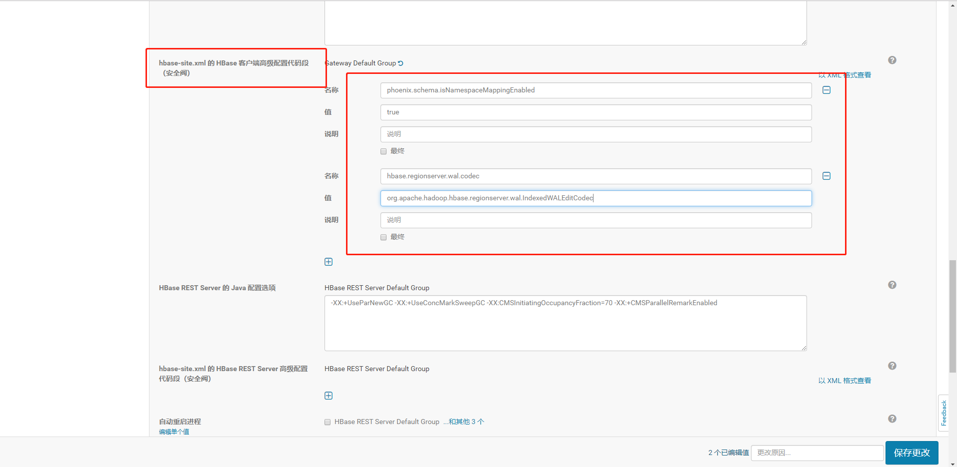View HBase client snippet in XML format
This screenshot has height=467, width=957.
844,75
